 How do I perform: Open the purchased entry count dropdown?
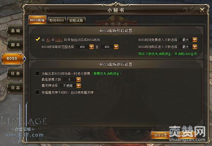tap(195, 47)
